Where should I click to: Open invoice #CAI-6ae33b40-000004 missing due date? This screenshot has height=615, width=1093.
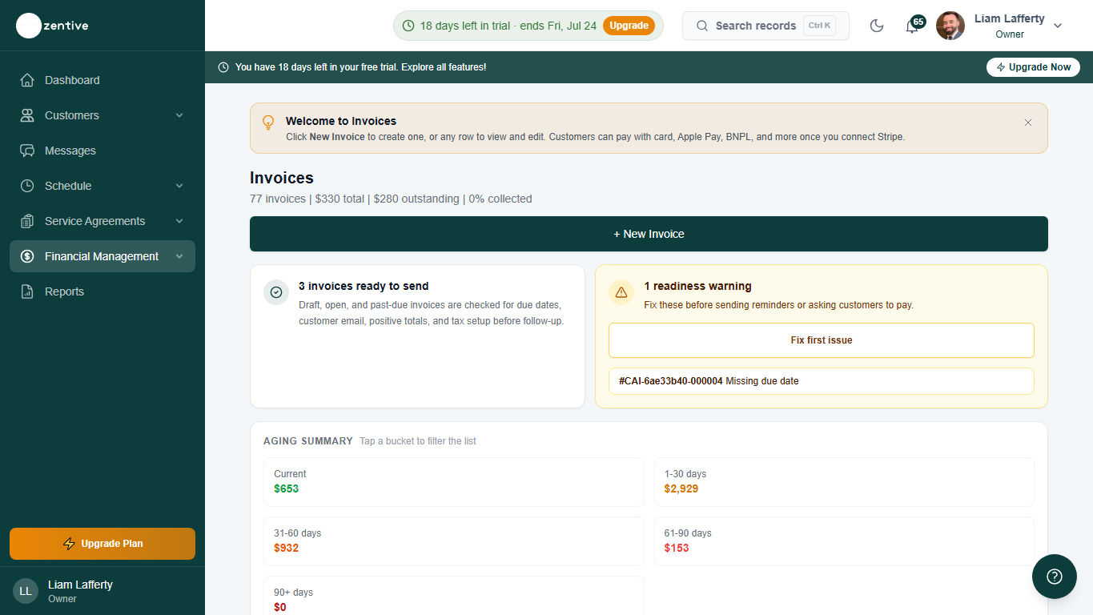(822, 381)
